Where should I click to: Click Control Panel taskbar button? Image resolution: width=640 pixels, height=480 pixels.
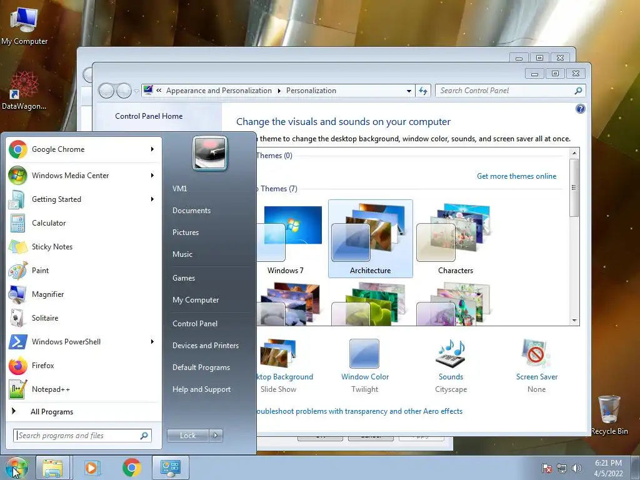click(x=170, y=467)
